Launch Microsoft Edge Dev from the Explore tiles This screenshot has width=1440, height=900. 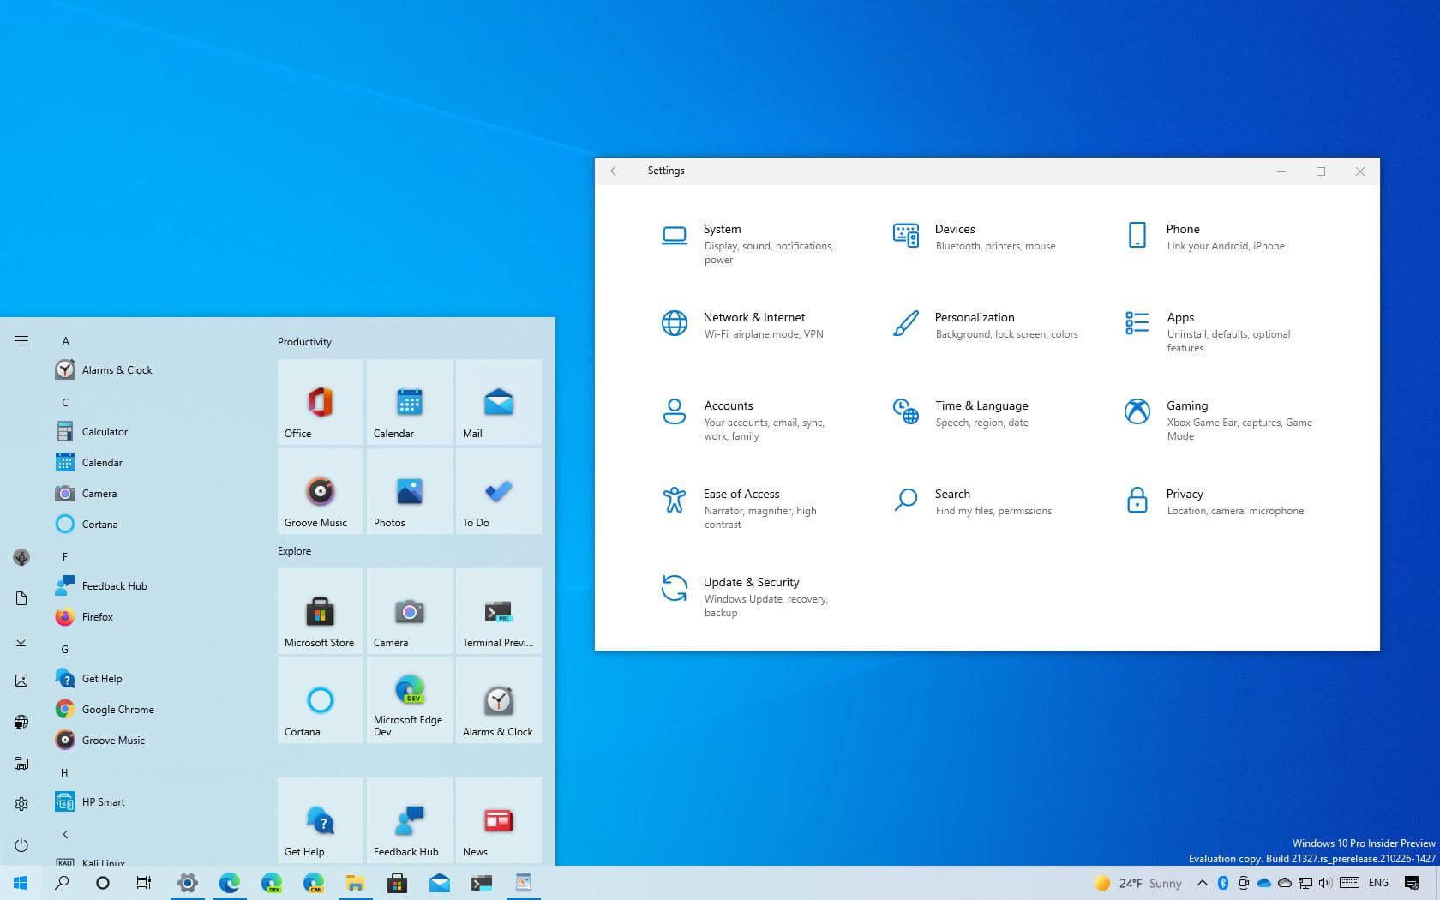[409, 700]
